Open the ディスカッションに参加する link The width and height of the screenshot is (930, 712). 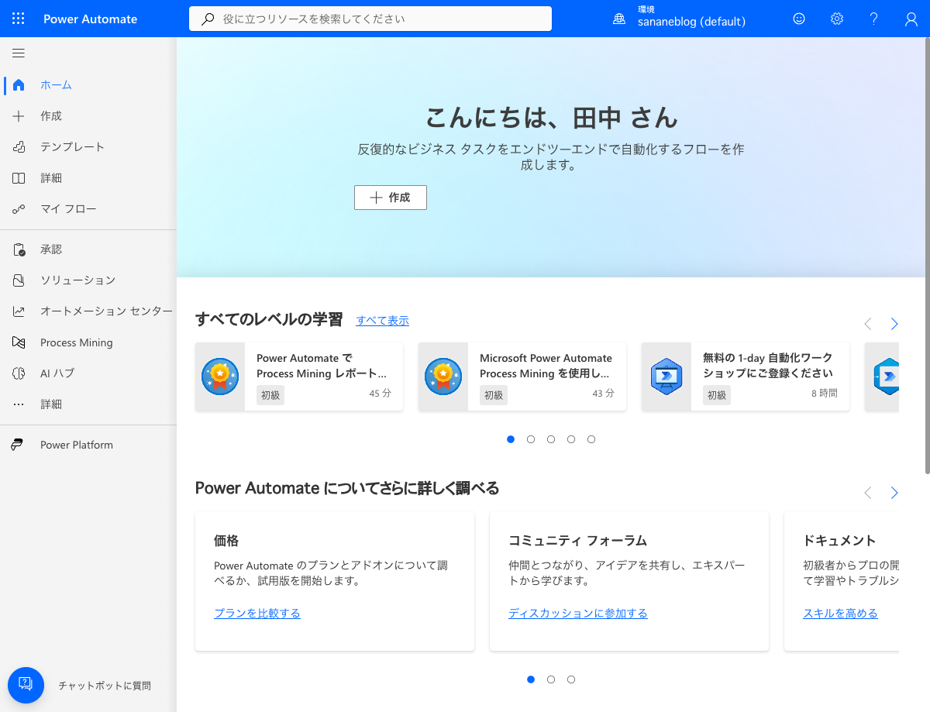point(578,614)
